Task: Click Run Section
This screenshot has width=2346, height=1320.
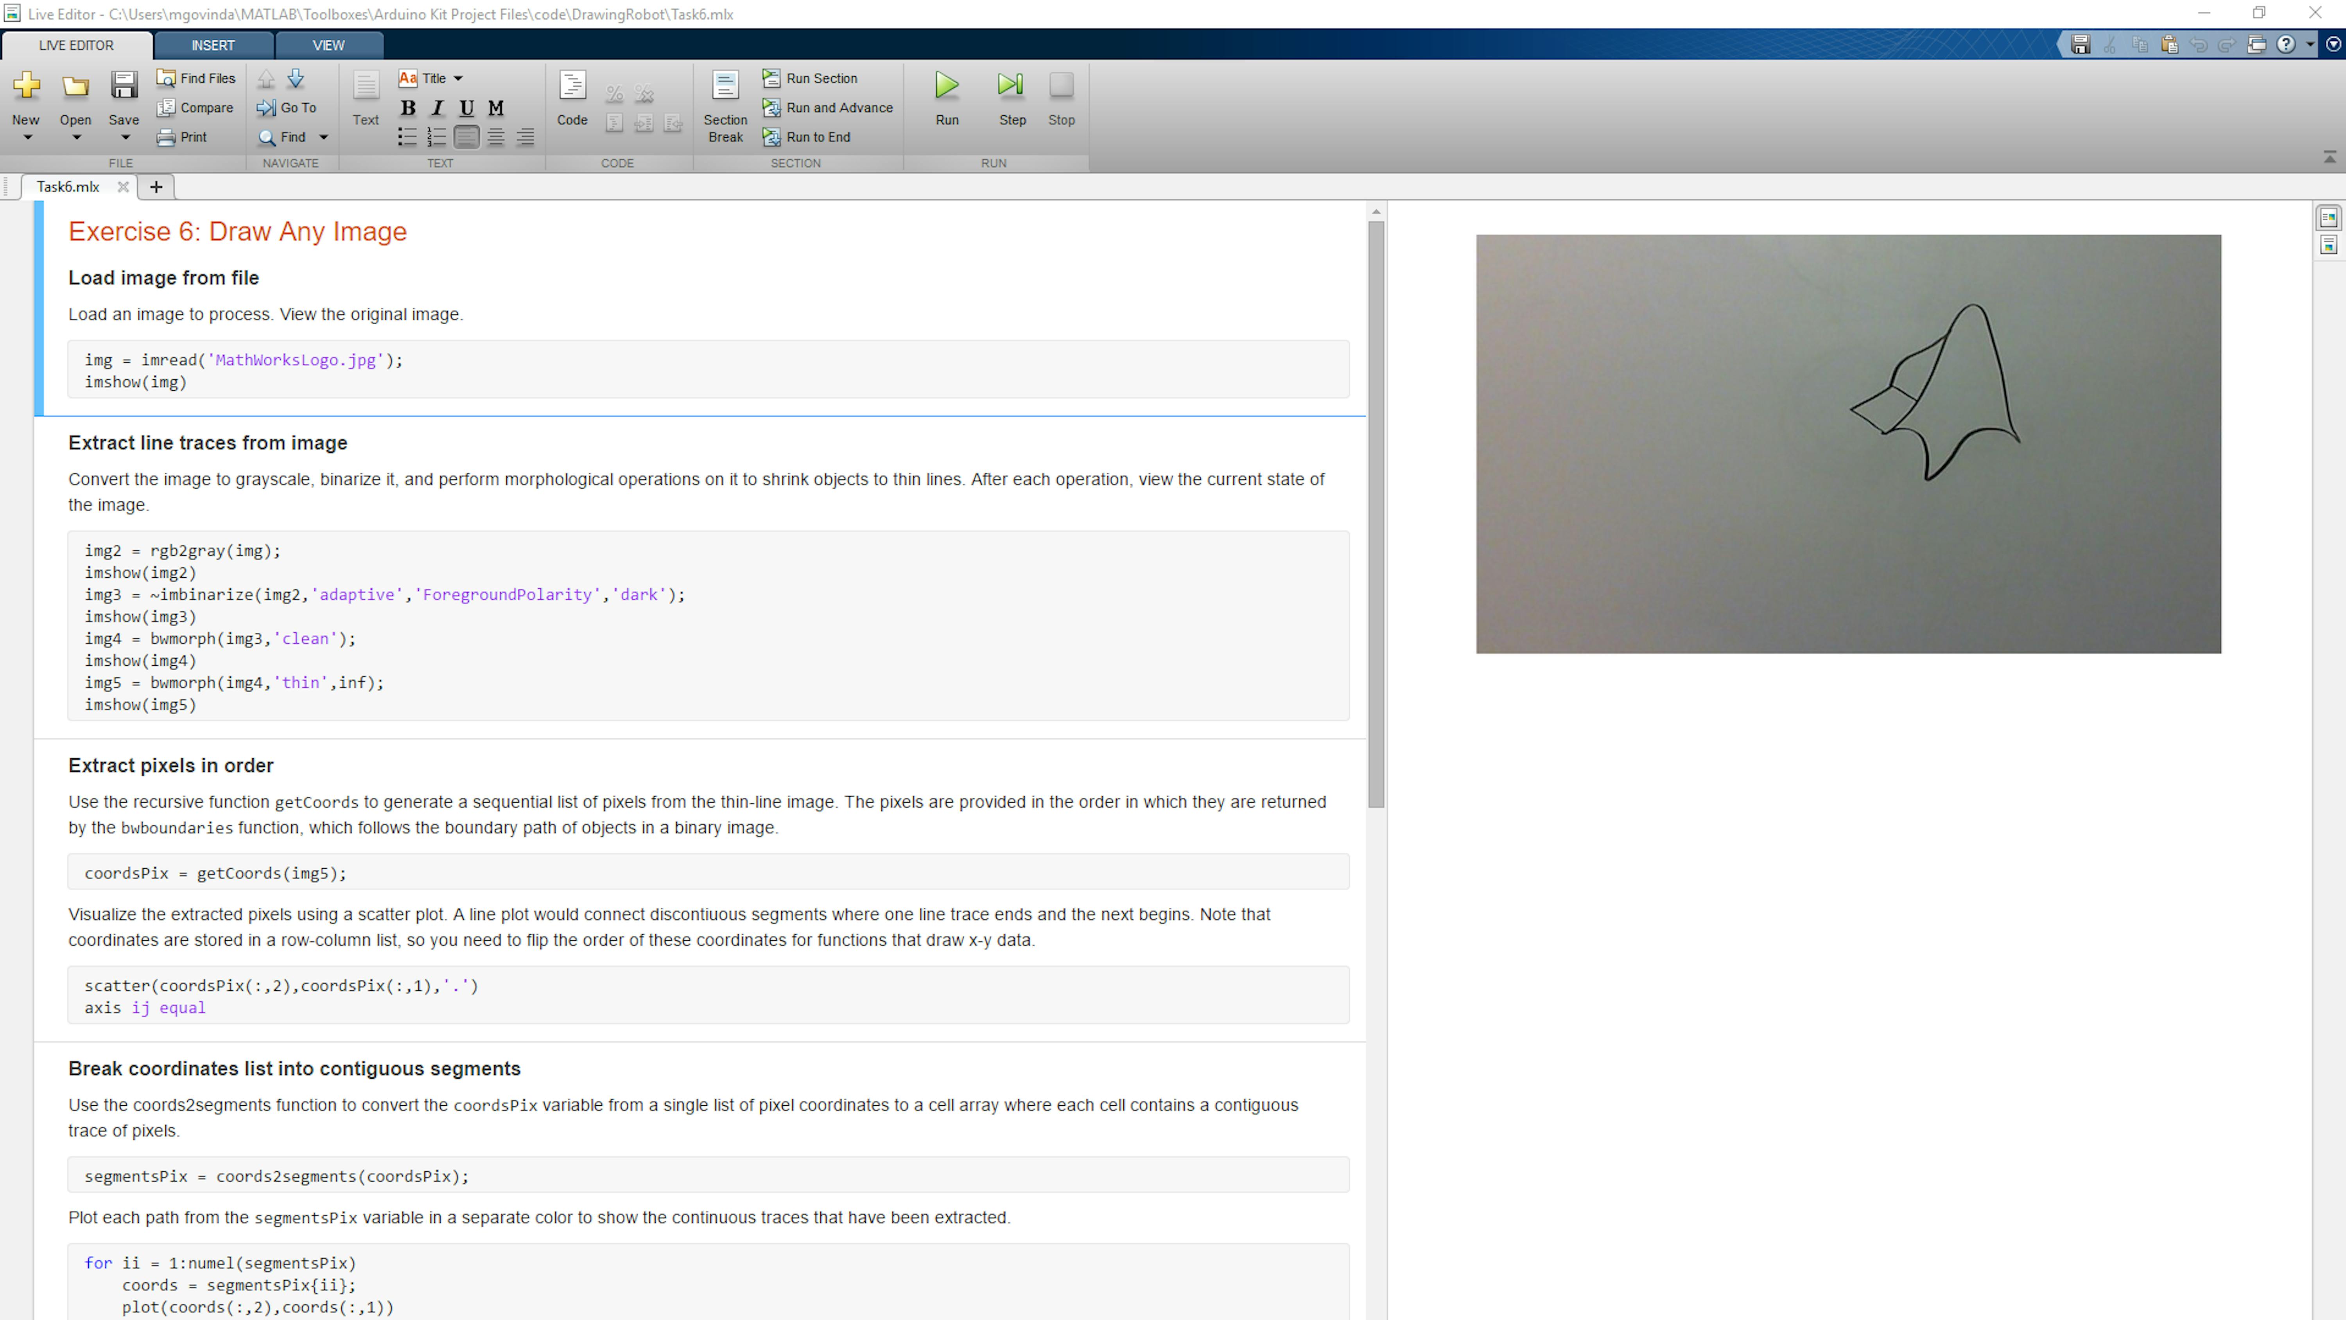Action: (x=810, y=78)
